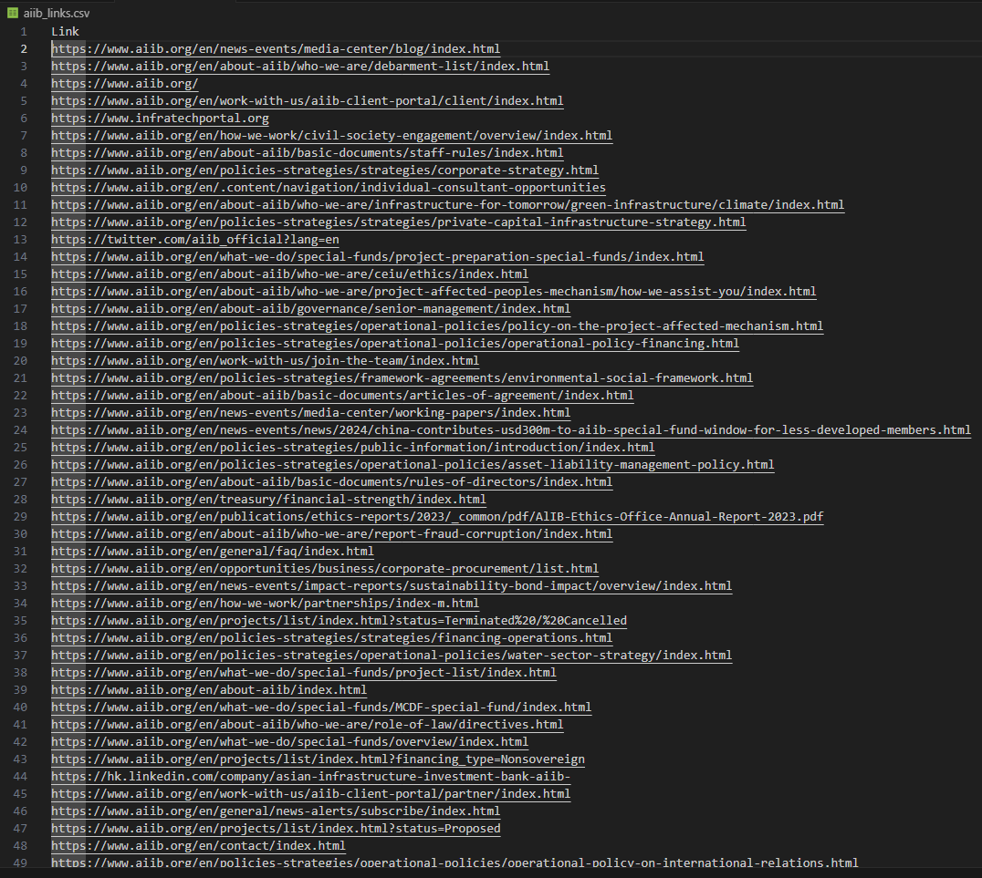Viewport: 982px width, 878px height.
Task: Open the about-aiib index.html link
Action: coord(209,690)
